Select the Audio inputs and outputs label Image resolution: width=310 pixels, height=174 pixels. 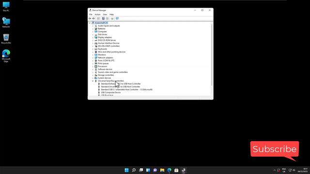coord(108,26)
